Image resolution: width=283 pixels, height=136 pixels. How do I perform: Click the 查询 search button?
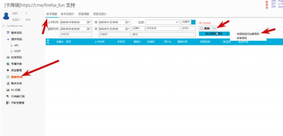206,28
